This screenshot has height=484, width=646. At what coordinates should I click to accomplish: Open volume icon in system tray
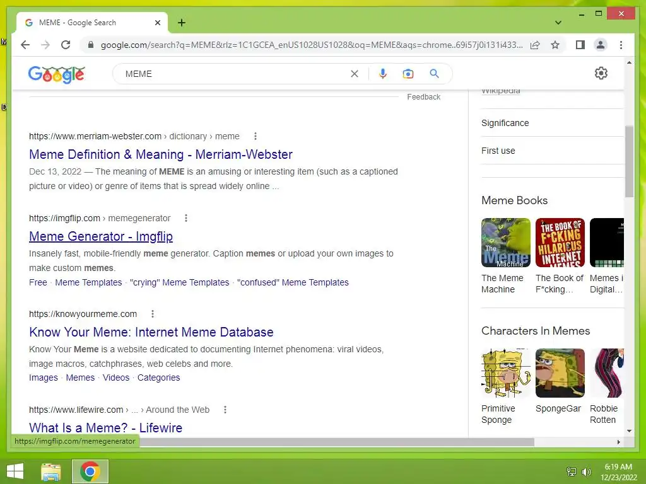(586, 471)
